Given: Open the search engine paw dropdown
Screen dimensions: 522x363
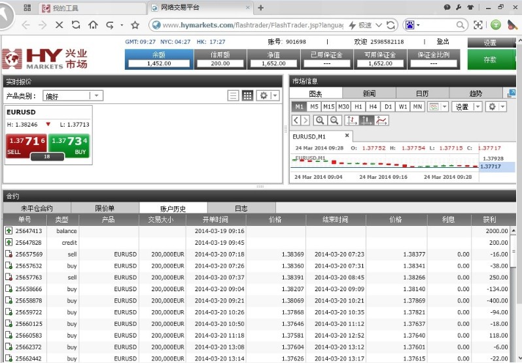Looking at the screenshot, I should click(418, 25).
